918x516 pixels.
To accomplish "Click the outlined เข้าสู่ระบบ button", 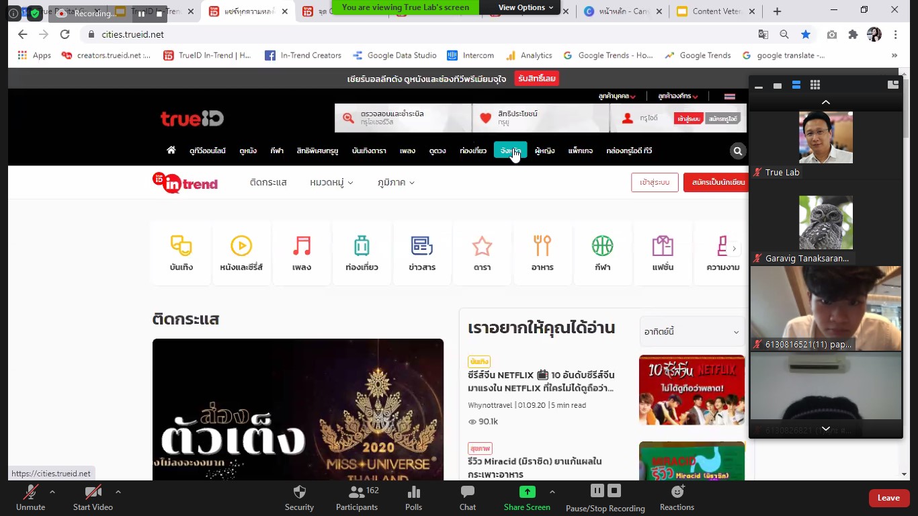I will click(x=655, y=182).
